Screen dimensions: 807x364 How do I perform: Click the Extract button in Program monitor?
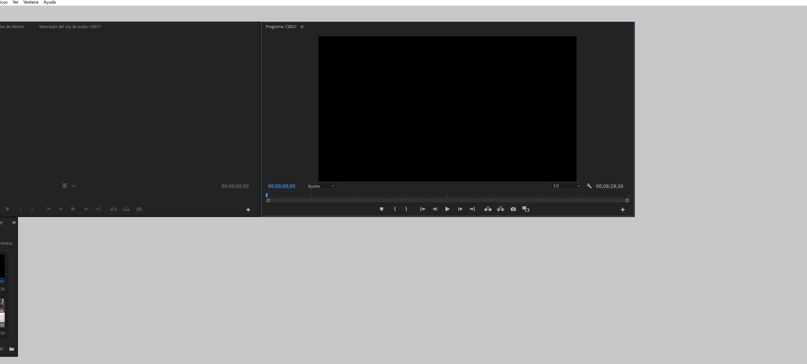click(500, 209)
